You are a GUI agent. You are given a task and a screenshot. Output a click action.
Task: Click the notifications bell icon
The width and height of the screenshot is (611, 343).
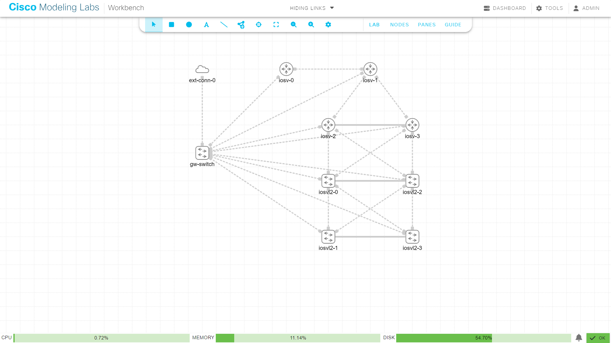point(579,338)
